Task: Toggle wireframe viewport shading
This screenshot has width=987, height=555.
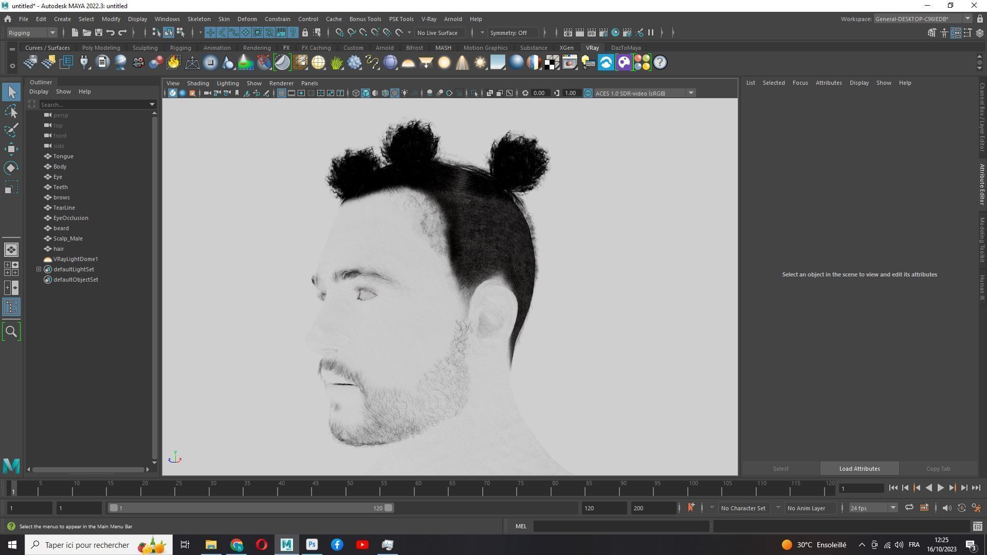Action: [356, 93]
